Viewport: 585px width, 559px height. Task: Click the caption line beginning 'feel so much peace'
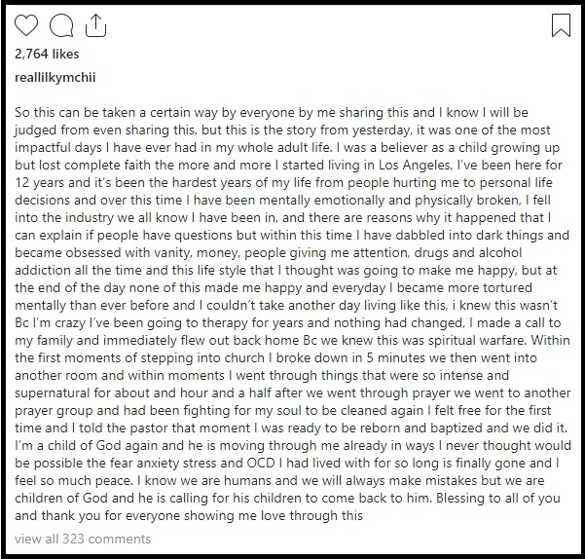tap(279, 481)
